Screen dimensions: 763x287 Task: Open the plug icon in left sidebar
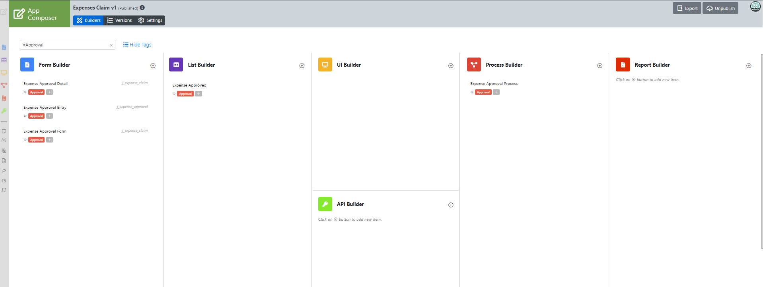click(4, 171)
